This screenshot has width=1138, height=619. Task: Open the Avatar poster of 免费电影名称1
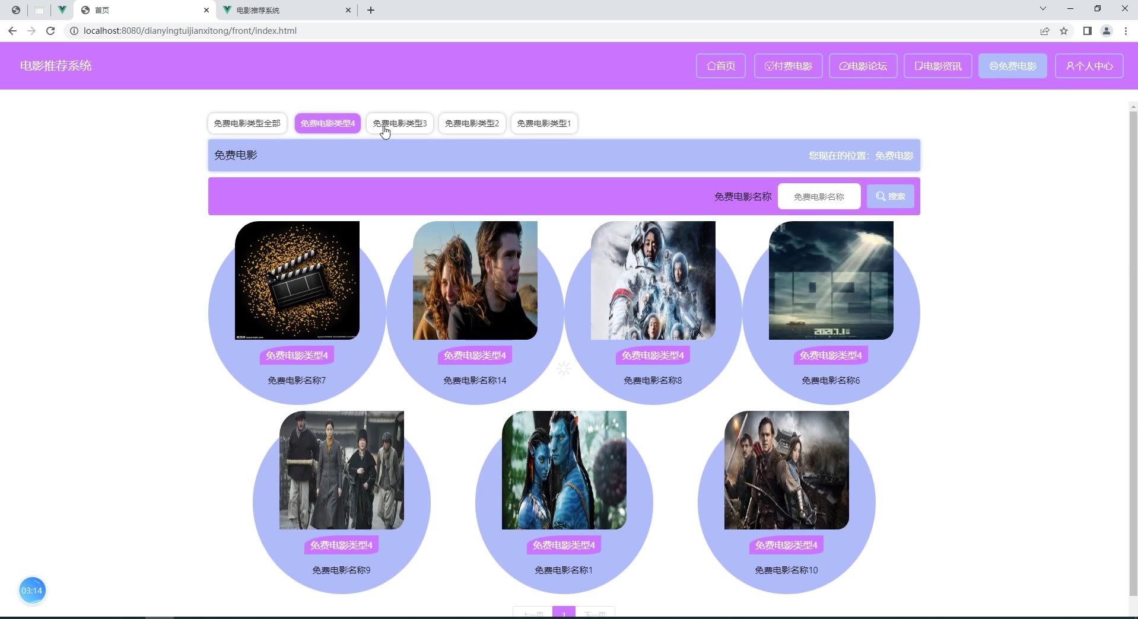[x=564, y=470]
